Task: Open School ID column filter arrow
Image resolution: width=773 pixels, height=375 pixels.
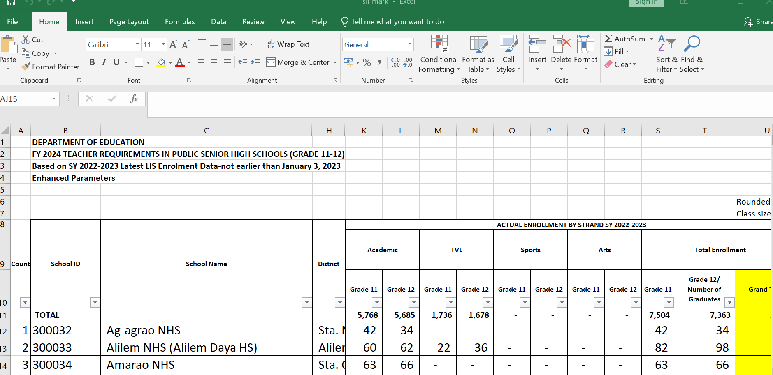Action: tap(95, 303)
